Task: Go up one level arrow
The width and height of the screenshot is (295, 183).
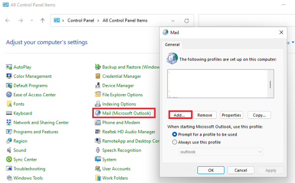Action: [x=42, y=20]
